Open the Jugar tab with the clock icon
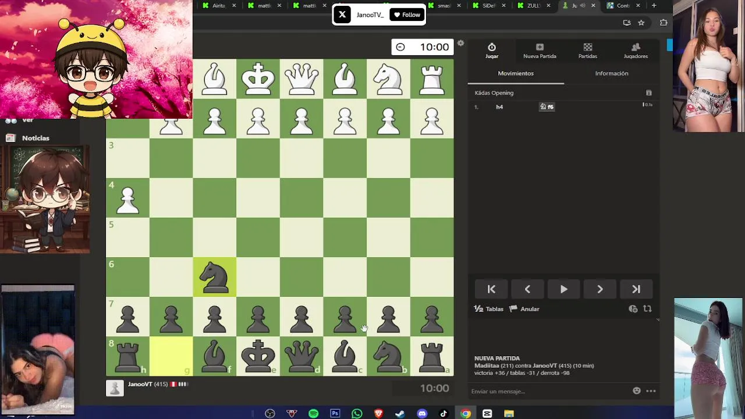The height and width of the screenshot is (419, 745). coord(492,51)
